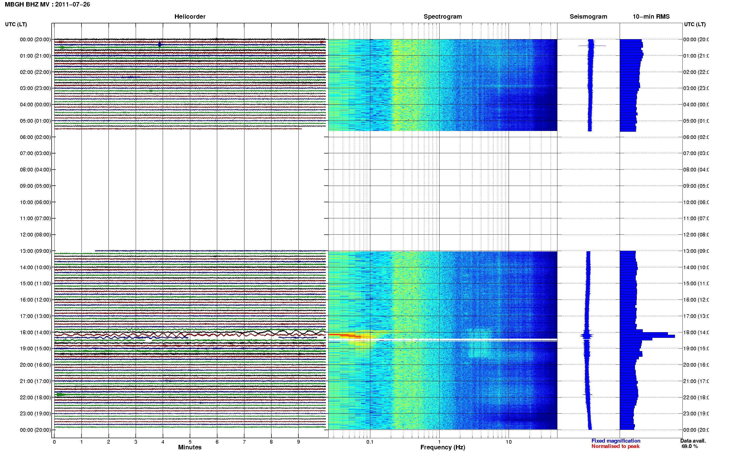
Task: Click the left-side UTC (LT) axis header
Action: click(x=16, y=24)
